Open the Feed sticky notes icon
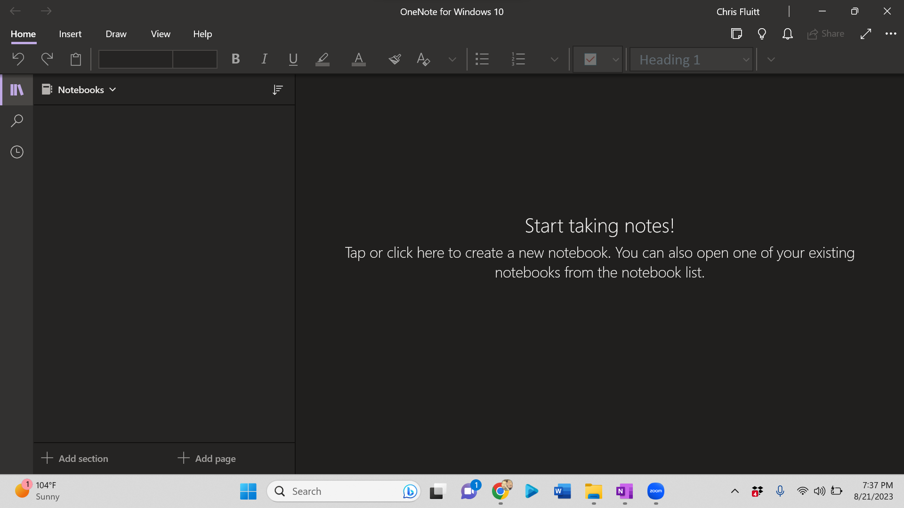 (736, 34)
